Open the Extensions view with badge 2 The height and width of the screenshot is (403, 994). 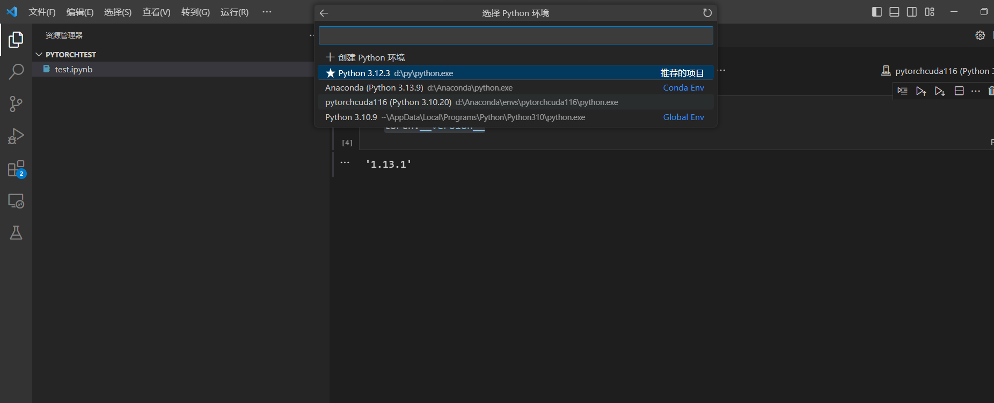(x=16, y=169)
